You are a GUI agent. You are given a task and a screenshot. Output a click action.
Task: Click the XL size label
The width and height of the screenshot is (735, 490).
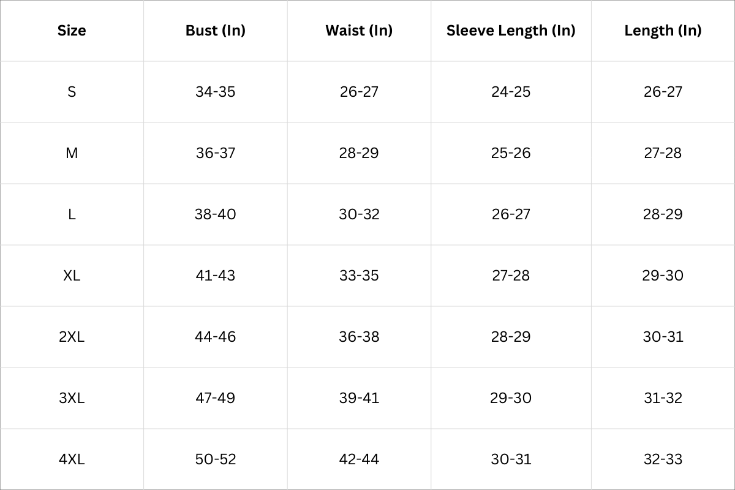[x=72, y=276]
